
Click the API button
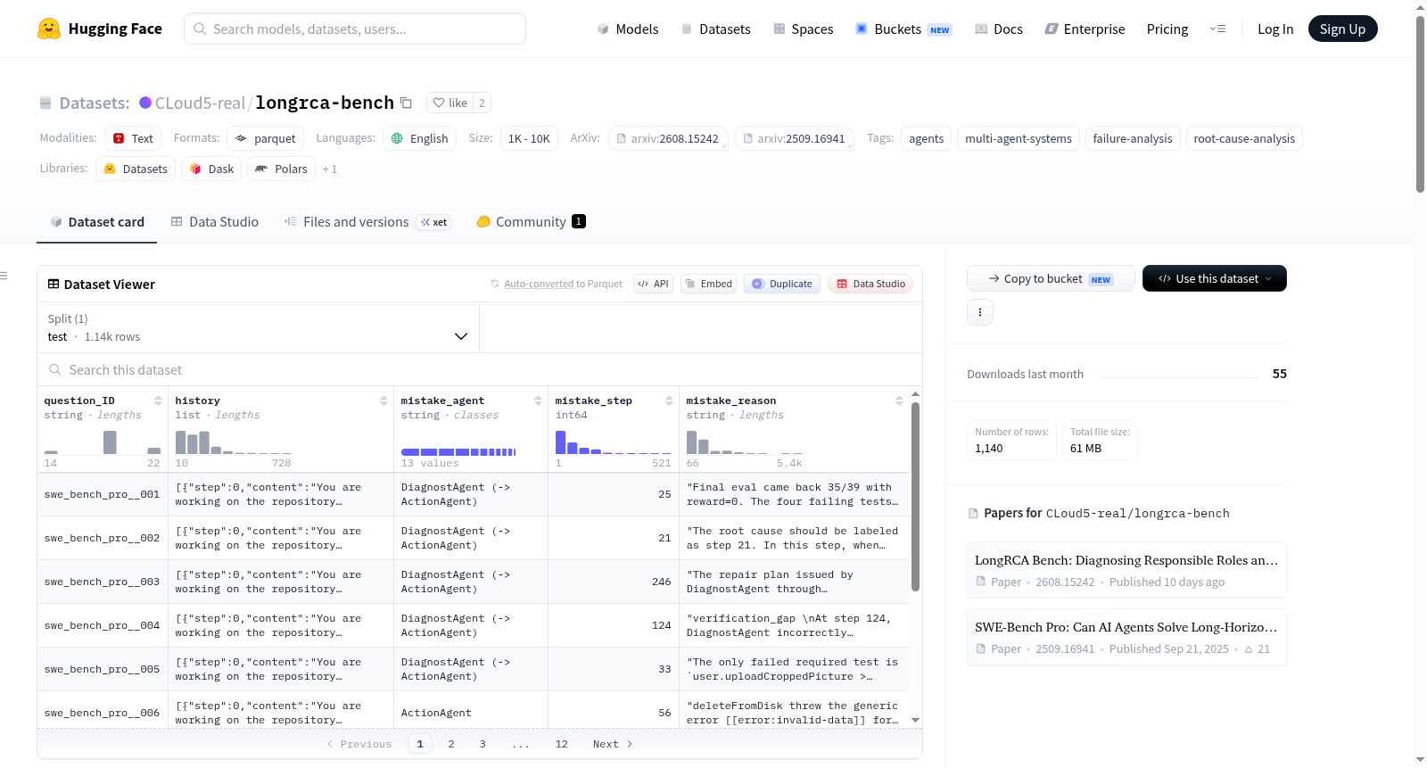coord(653,284)
